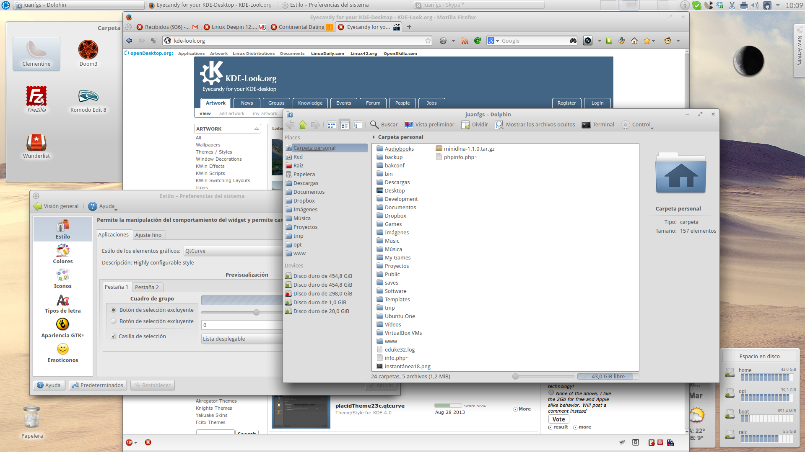Click Firefox reload green icon
This screenshot has width=805, height=452.
[477, 41]
